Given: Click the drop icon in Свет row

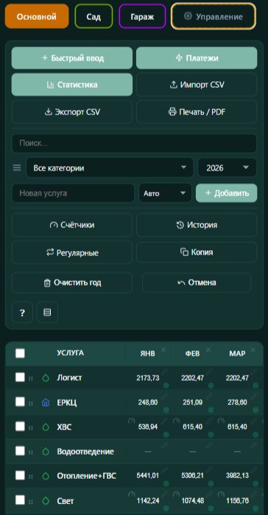Looking at the screenshot, I should [x=46, y=501].
